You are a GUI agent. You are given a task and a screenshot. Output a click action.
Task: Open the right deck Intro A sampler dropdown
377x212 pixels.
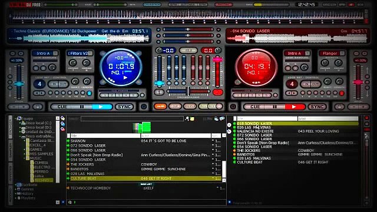[x=307, y=53]
